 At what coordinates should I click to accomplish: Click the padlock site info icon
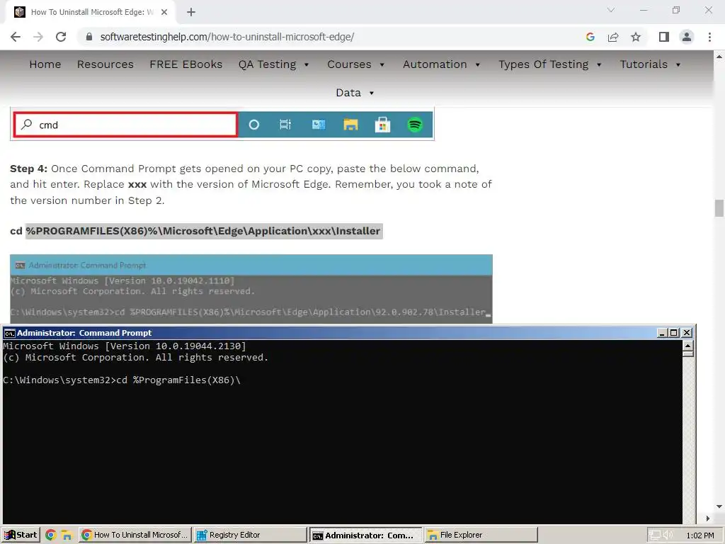[x=89, y=37]
